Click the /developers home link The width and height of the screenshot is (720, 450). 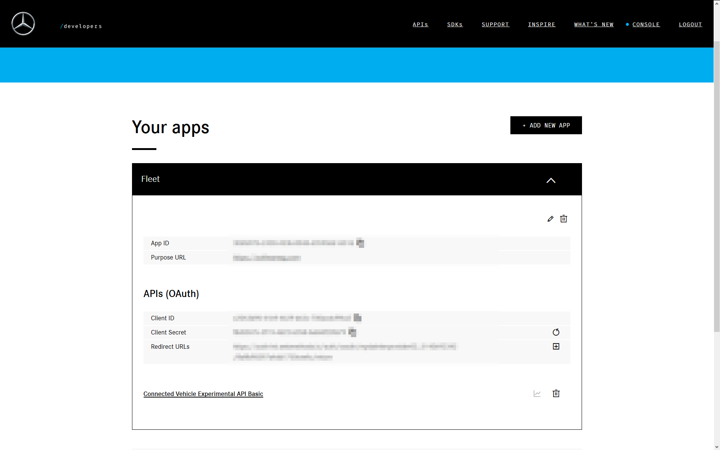click(81, 26)
